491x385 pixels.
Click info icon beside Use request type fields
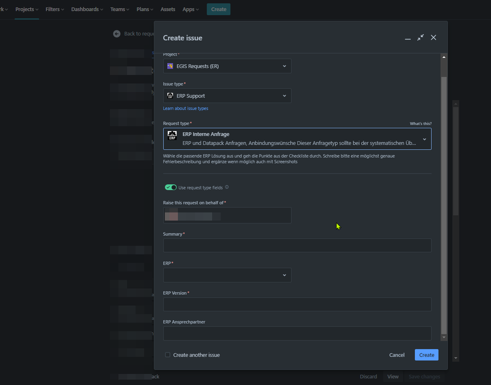coord(227,187)
